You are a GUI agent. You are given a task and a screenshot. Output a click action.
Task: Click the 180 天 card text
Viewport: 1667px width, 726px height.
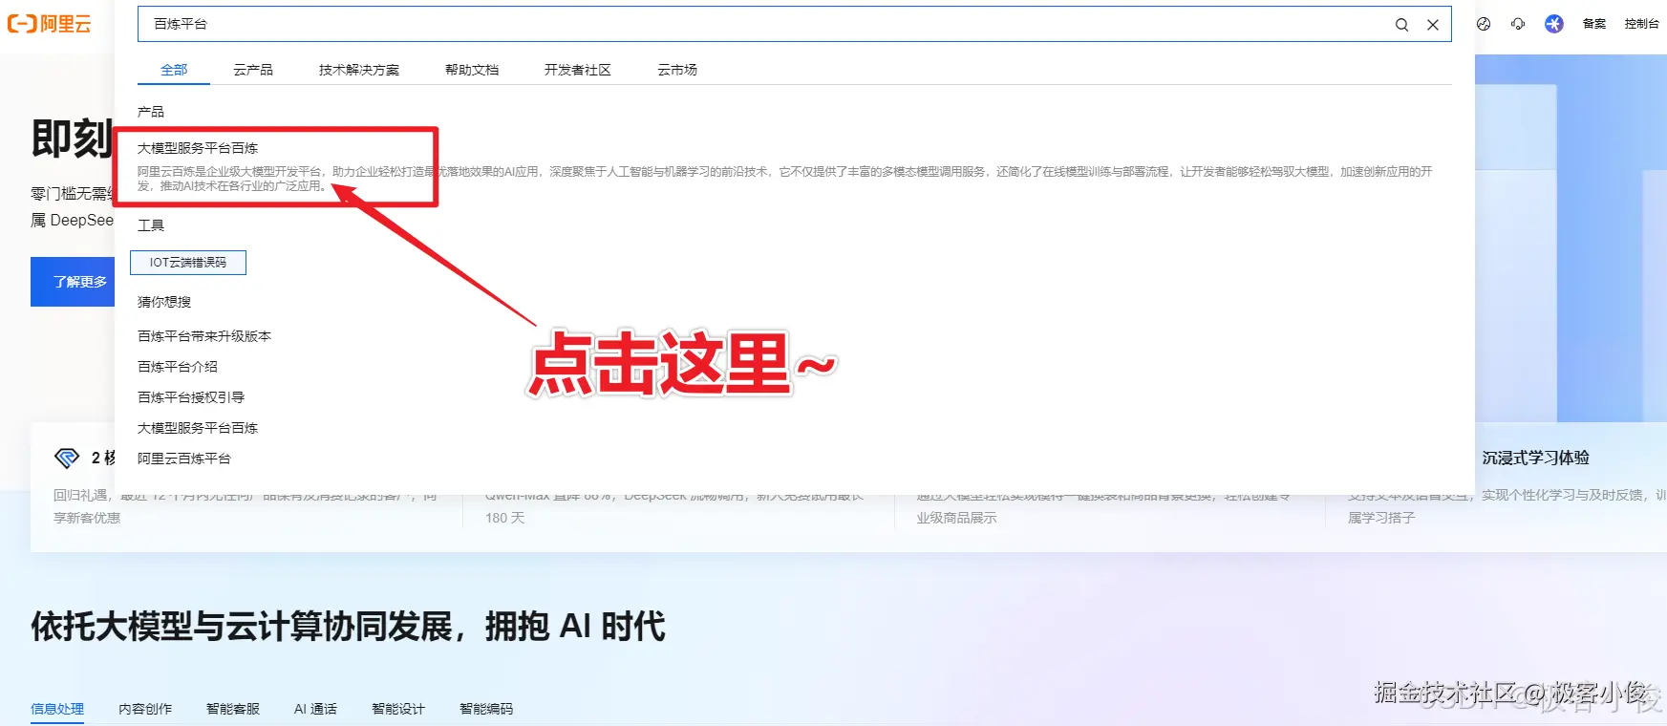point(504,518)
